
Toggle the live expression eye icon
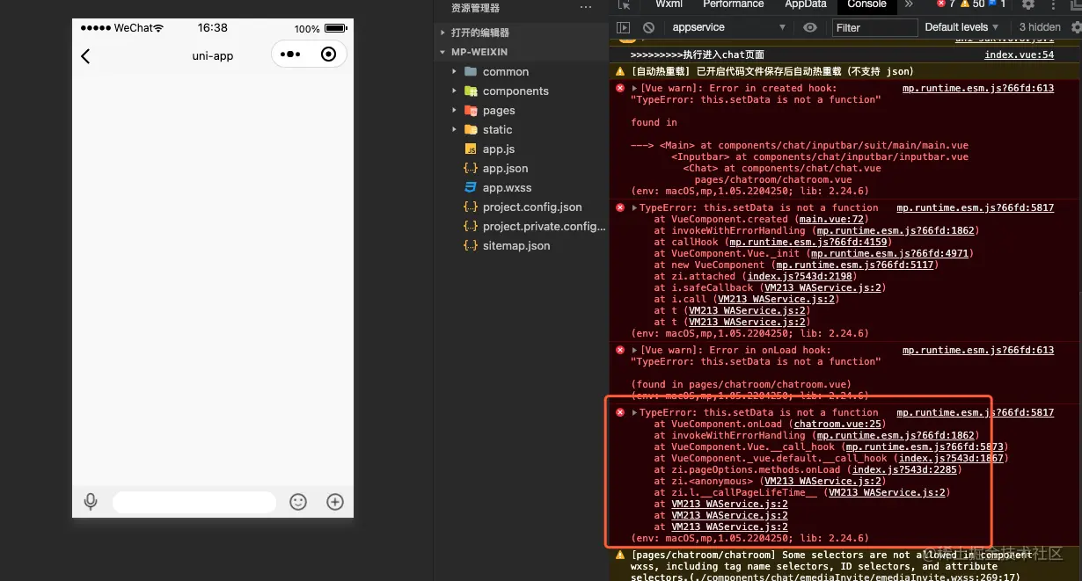click(x=809, y=28)
